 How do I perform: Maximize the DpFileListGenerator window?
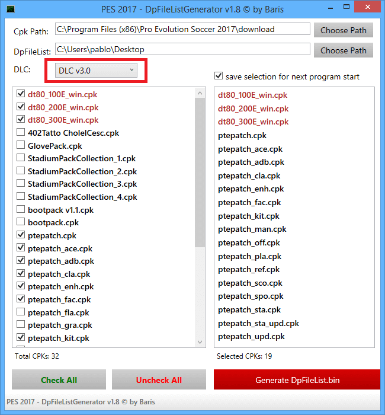click(x=346, y=7)
